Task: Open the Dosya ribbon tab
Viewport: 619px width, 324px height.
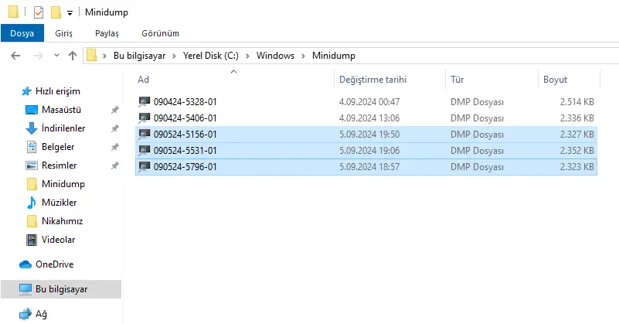Action: 22,33
